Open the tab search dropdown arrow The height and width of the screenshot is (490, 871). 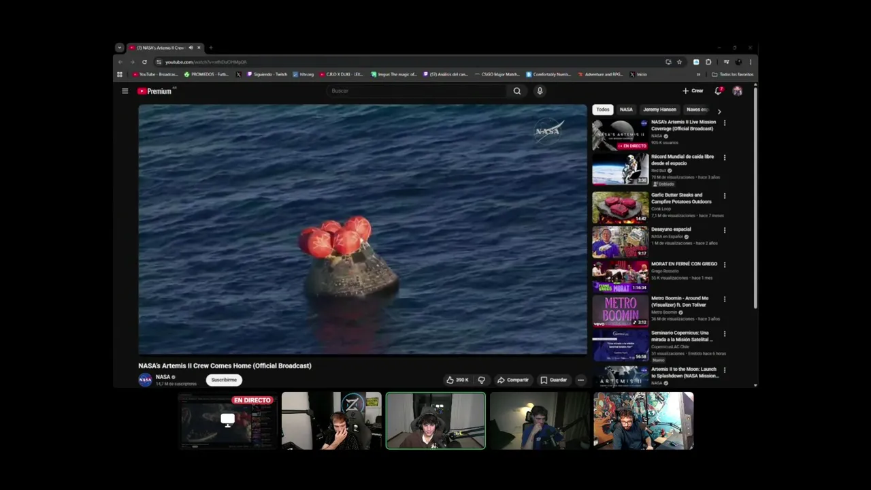(x=120, y=48)
